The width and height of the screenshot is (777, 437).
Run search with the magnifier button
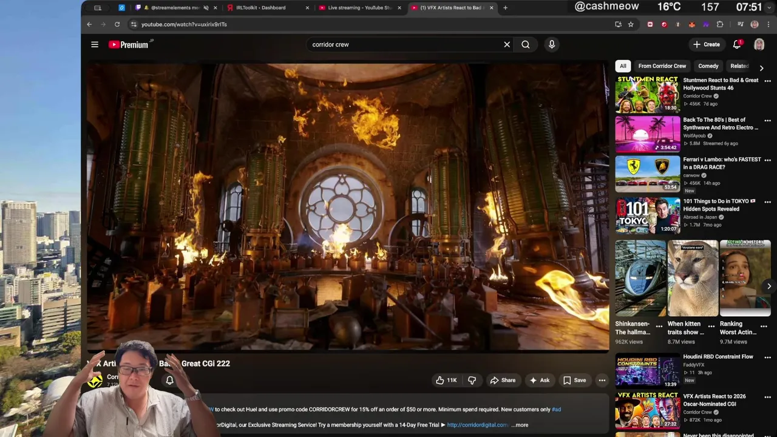526,44
